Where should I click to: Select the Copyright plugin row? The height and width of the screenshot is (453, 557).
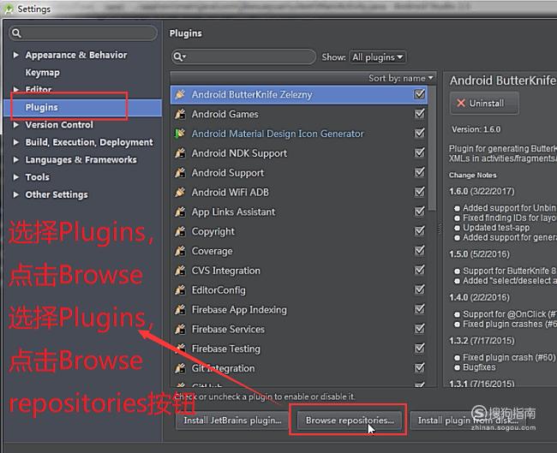pyautogui.click(x=298, y=231)
